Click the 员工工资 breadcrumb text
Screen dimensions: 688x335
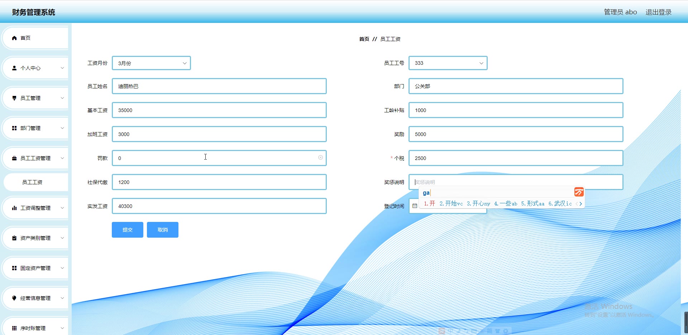(390, 39)
